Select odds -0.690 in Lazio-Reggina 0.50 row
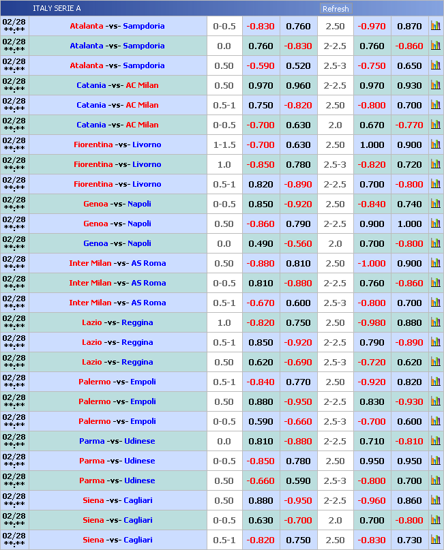 298,362
